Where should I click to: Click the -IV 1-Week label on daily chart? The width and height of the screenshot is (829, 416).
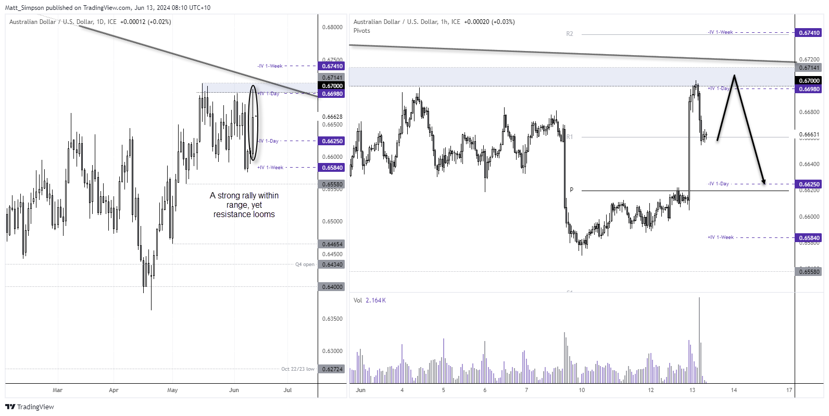click(x=270, y=66)
